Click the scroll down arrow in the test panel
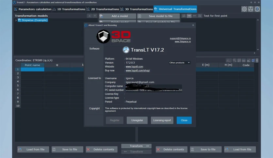The width and height of the screenshot is (273, 158). [x=258, y=50]
